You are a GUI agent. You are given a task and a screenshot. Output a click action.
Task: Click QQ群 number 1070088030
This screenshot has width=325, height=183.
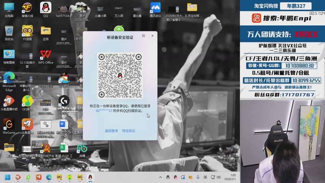pyautogui.click(x=299, y=65)
